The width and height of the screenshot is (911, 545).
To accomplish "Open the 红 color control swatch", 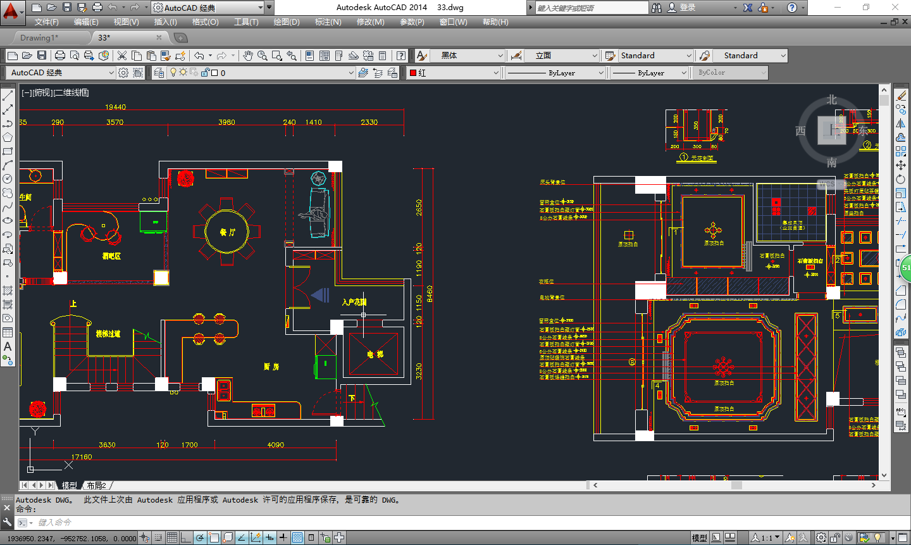I will (454, 73).
